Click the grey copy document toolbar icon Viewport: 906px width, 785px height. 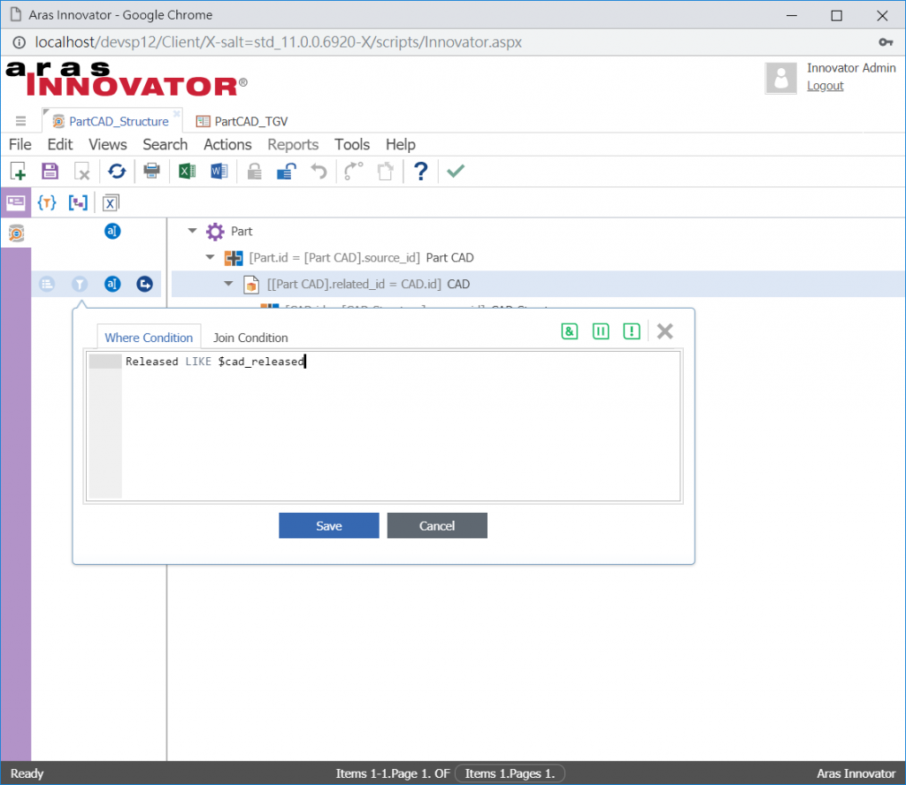[x=385, y=171]
